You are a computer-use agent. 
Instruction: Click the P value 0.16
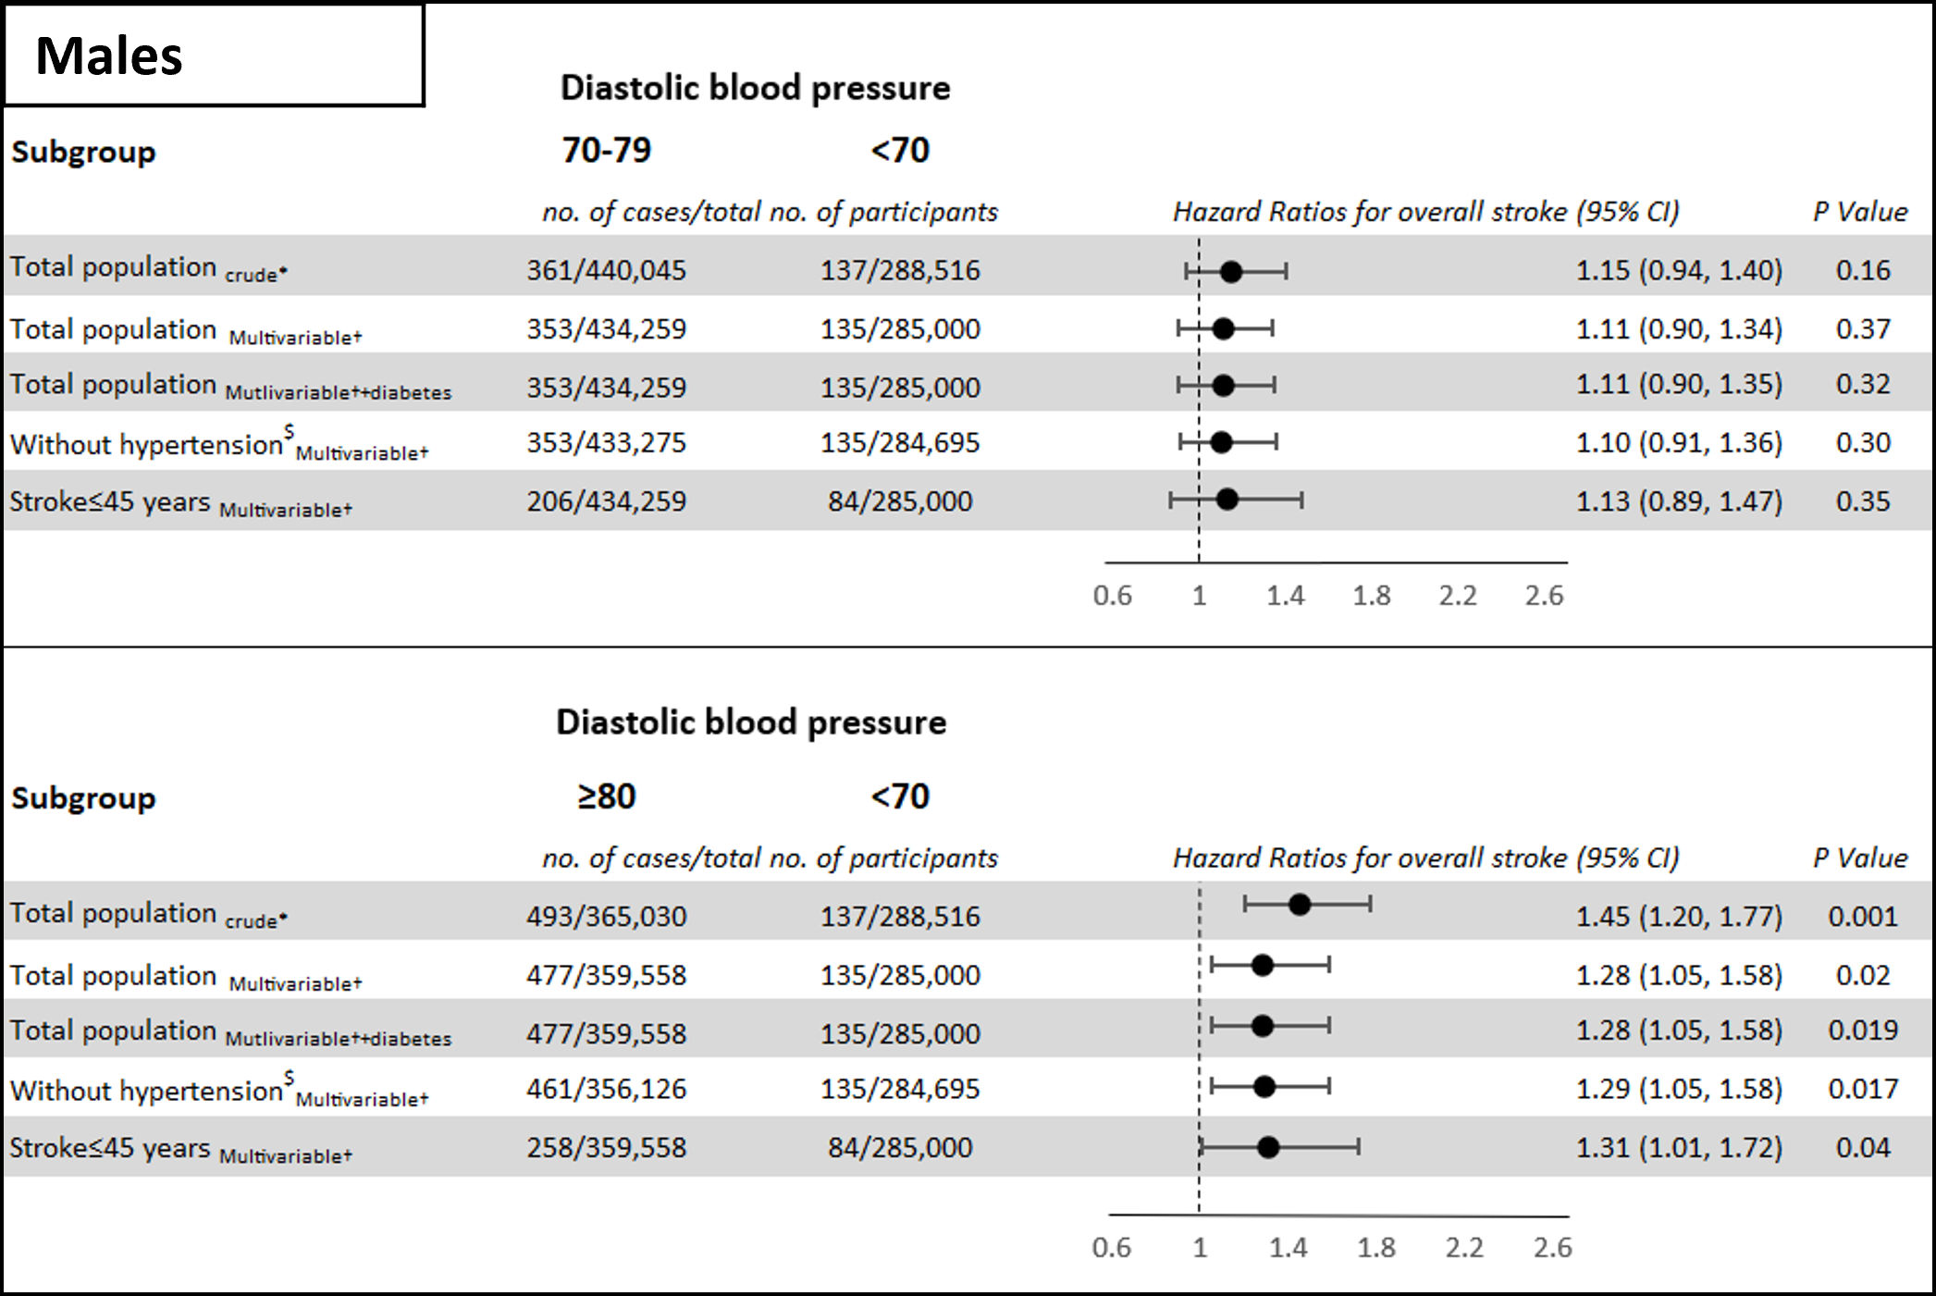pos(1863,270)
